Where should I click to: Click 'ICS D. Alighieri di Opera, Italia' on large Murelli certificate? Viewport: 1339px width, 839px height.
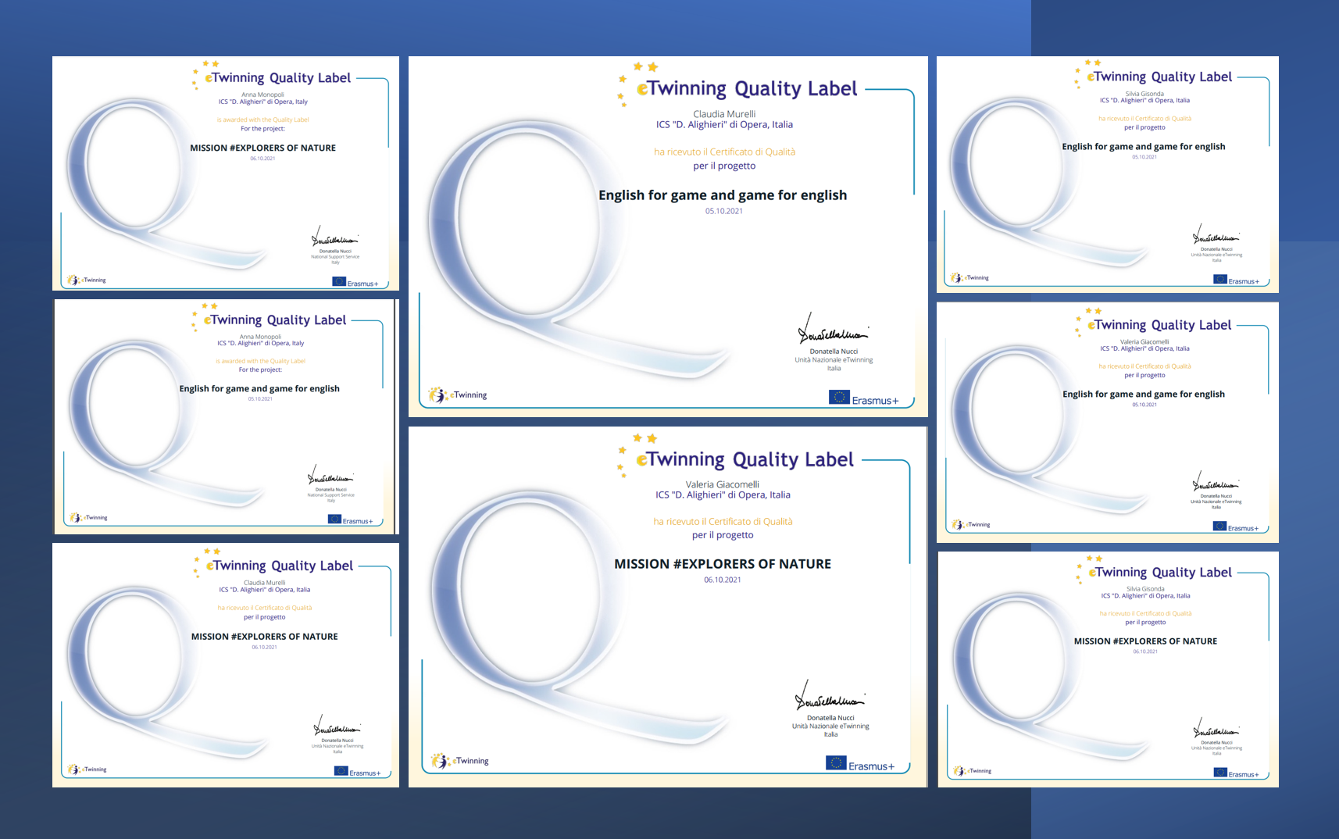tap(724, 125)
